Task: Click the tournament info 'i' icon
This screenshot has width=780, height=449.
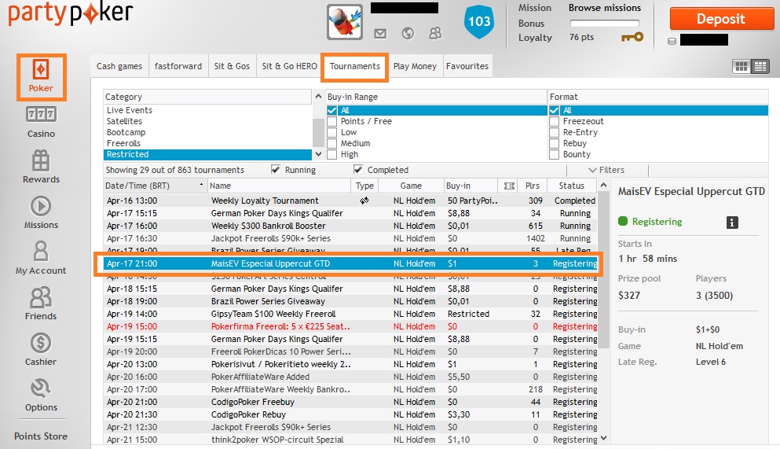Action: pos(732,223)
